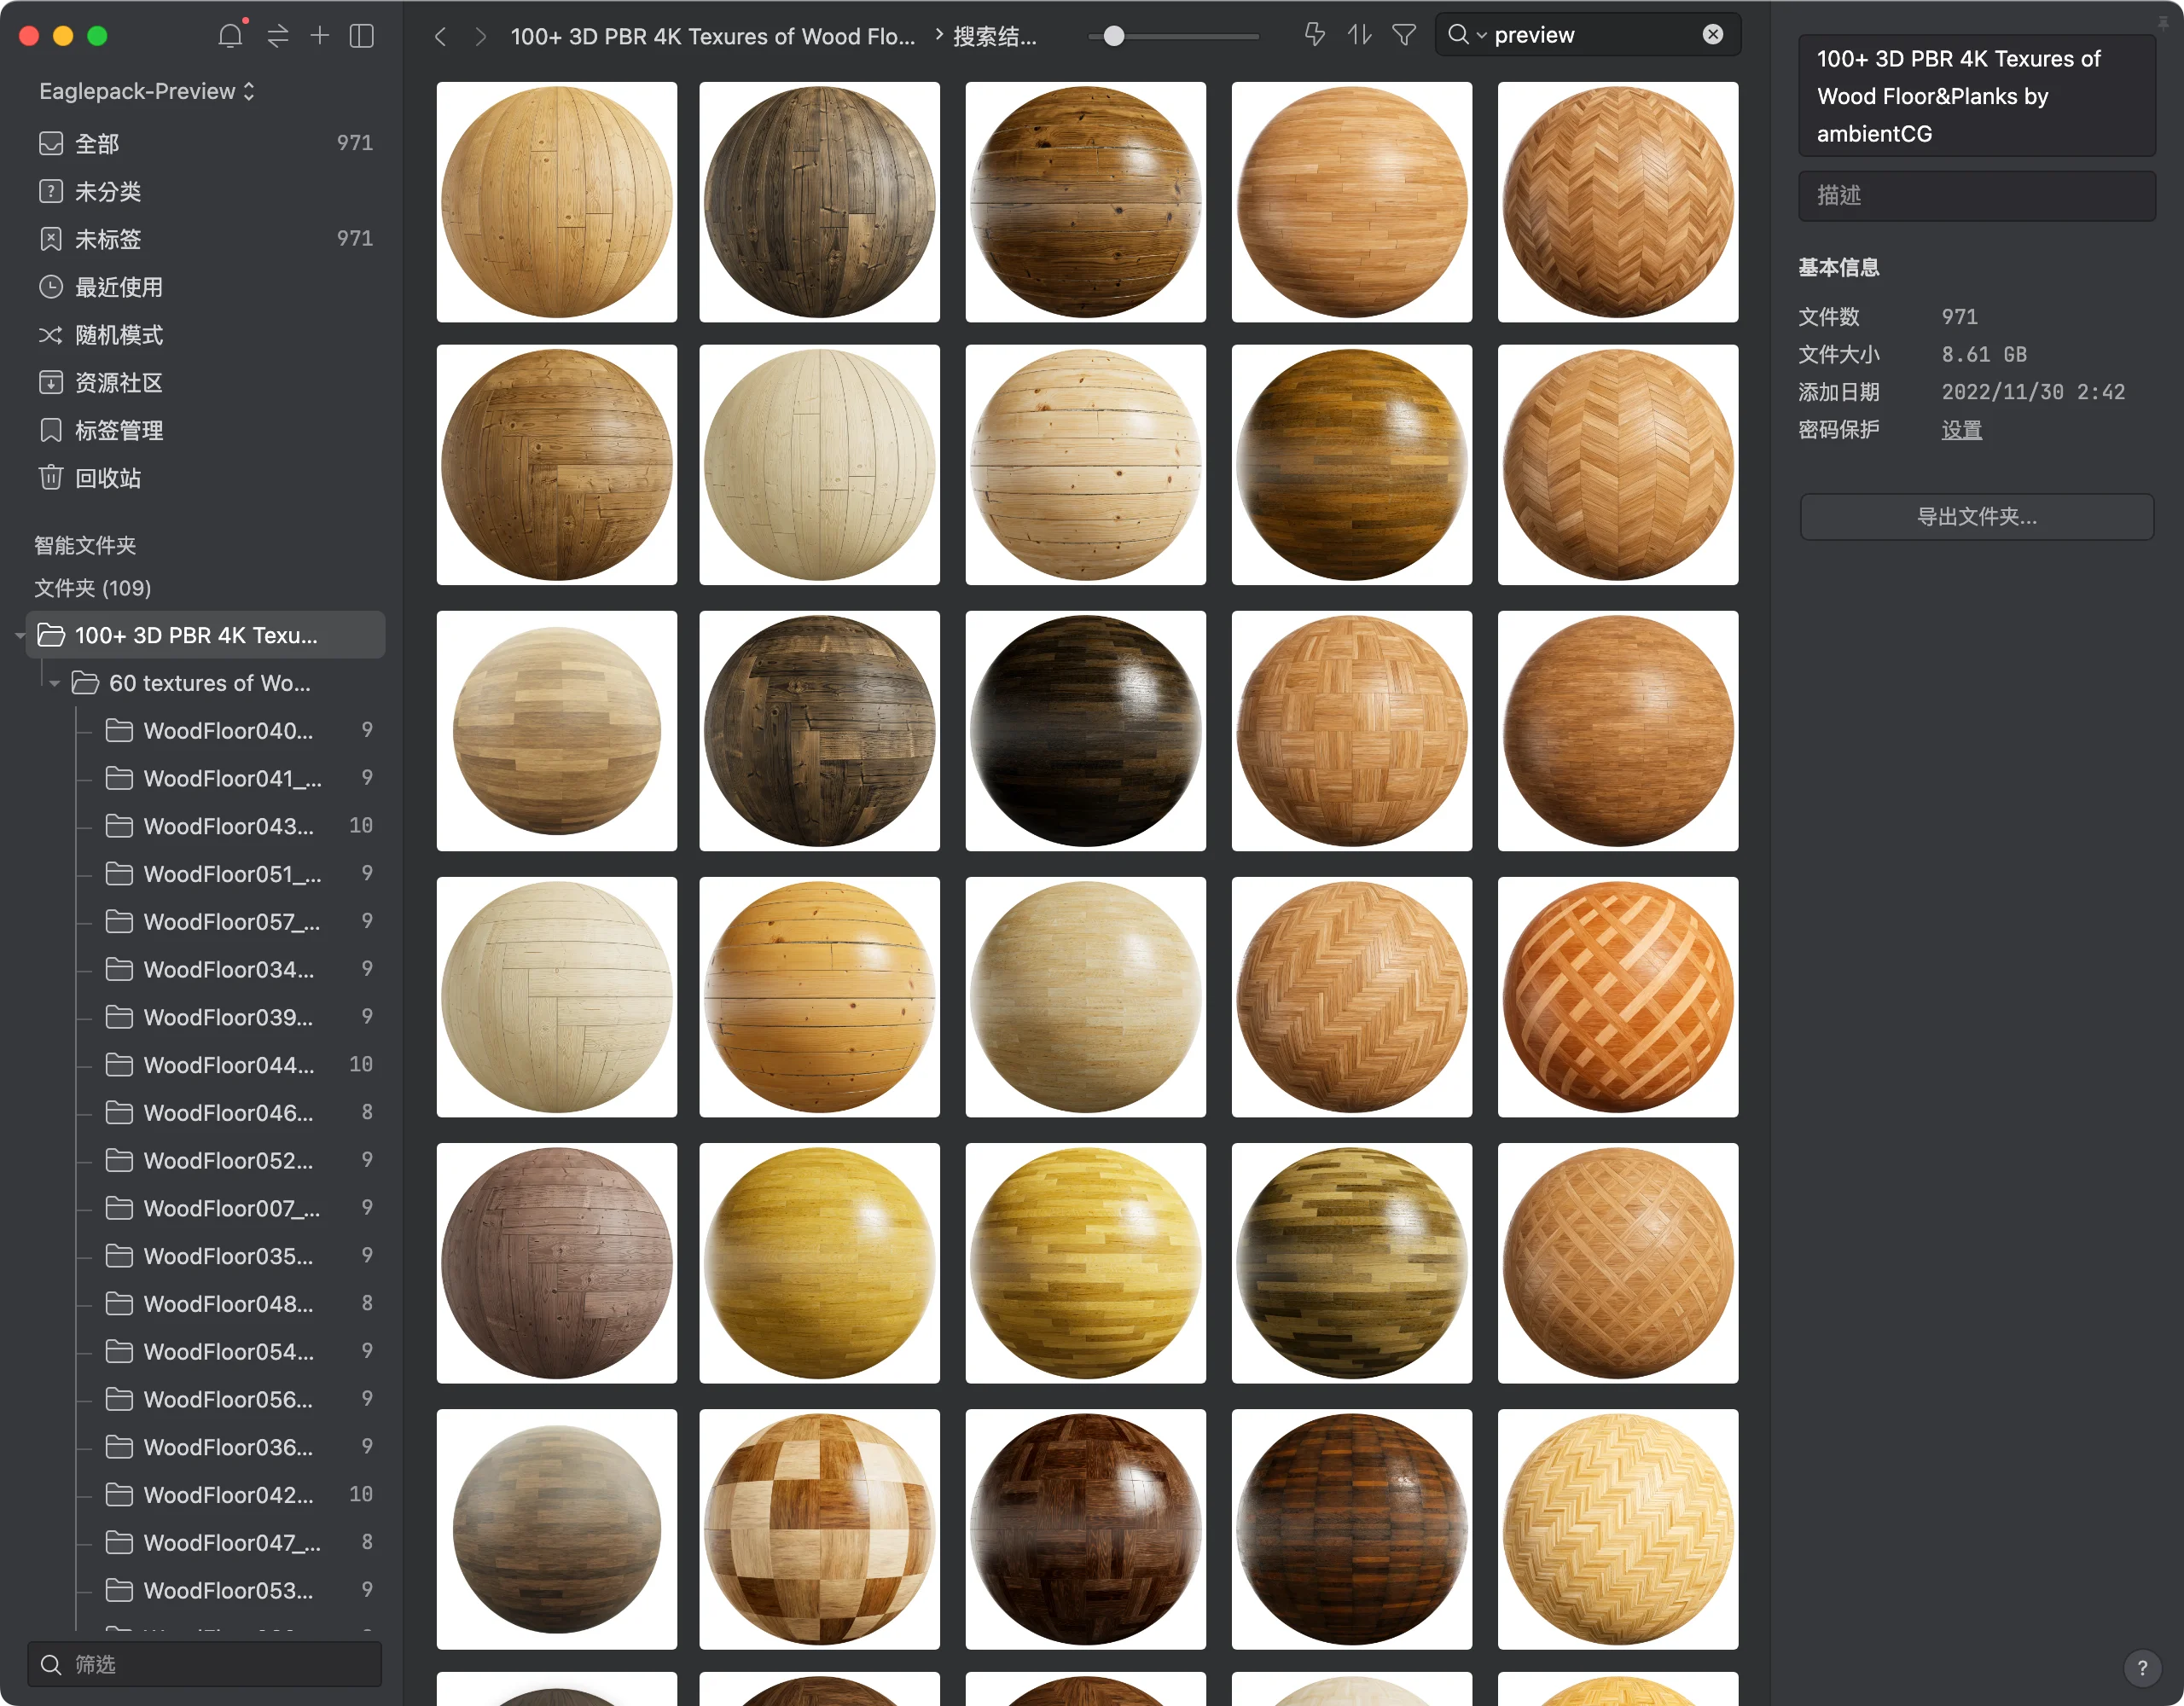Click the 搜索结... breadcrumb
2184x1706 pixels.
(994, 36)
